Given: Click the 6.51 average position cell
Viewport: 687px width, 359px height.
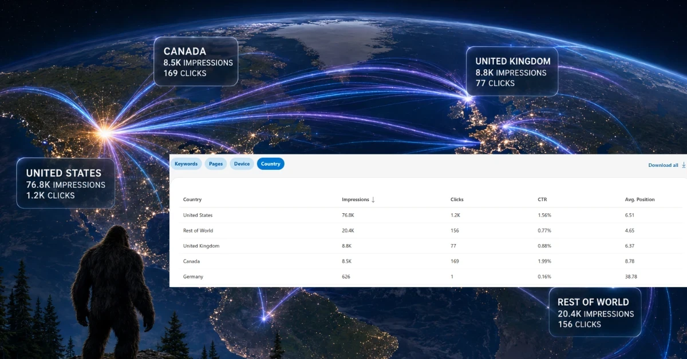Looking at the screenshot, I should (x=630, y=216).
